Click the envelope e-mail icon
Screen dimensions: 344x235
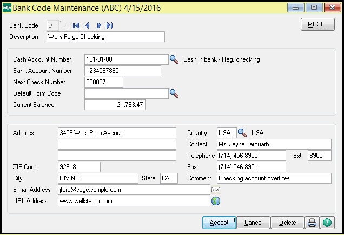click(x=216, y=190)
